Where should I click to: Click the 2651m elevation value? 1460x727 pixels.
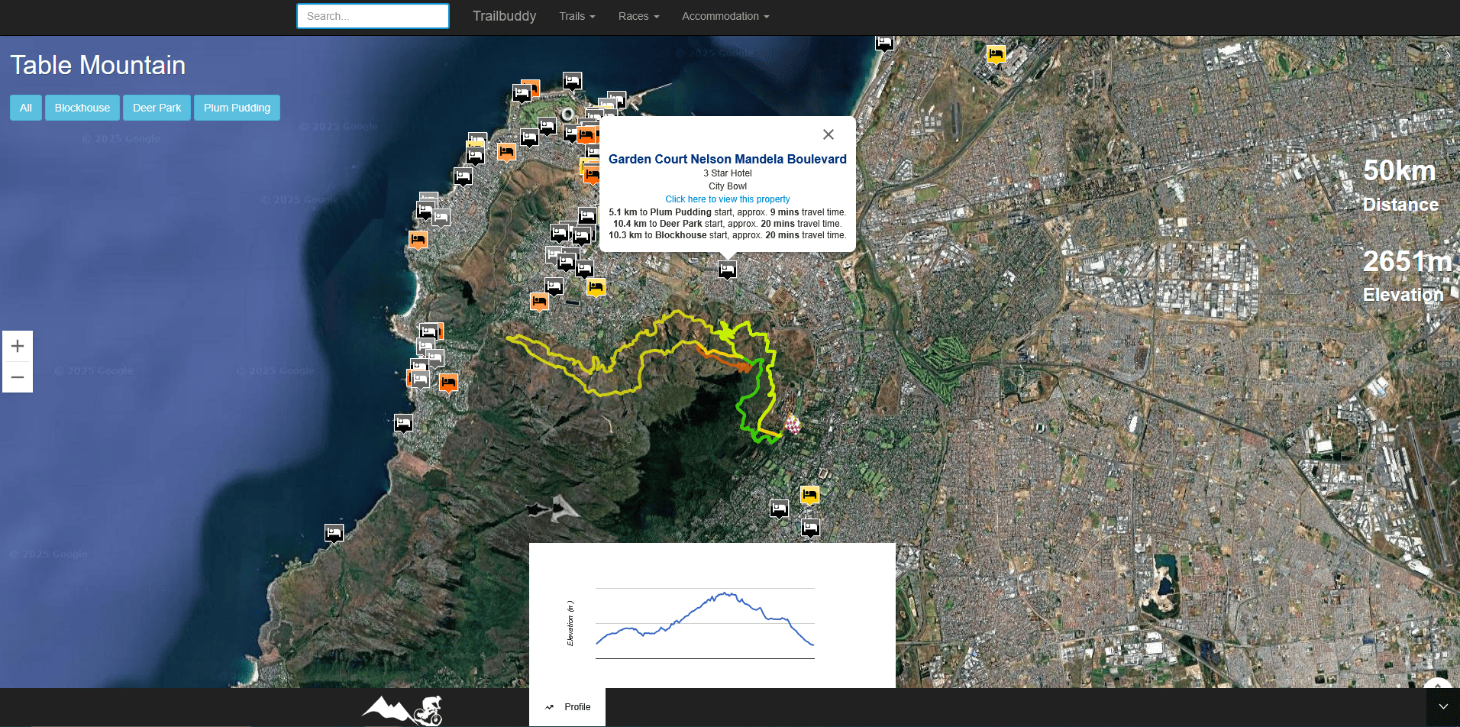point(1407,261)
